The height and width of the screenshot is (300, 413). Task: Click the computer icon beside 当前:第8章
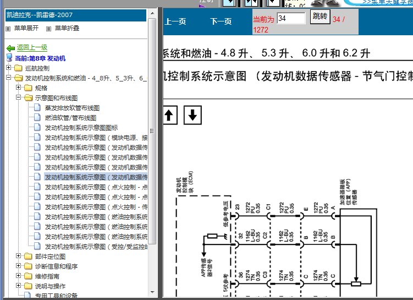pos(9,57)
